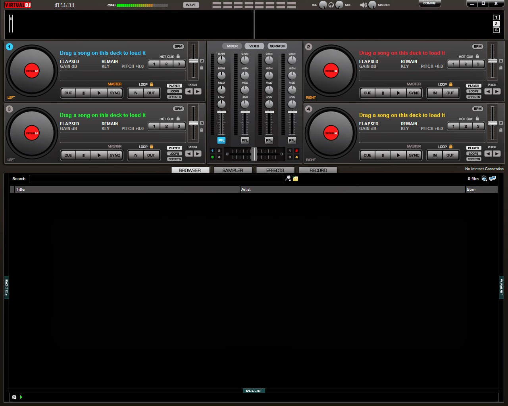Open LOOPS panel on deck 1
Viewport: 508px width, 406px height.
pos(174,91)
